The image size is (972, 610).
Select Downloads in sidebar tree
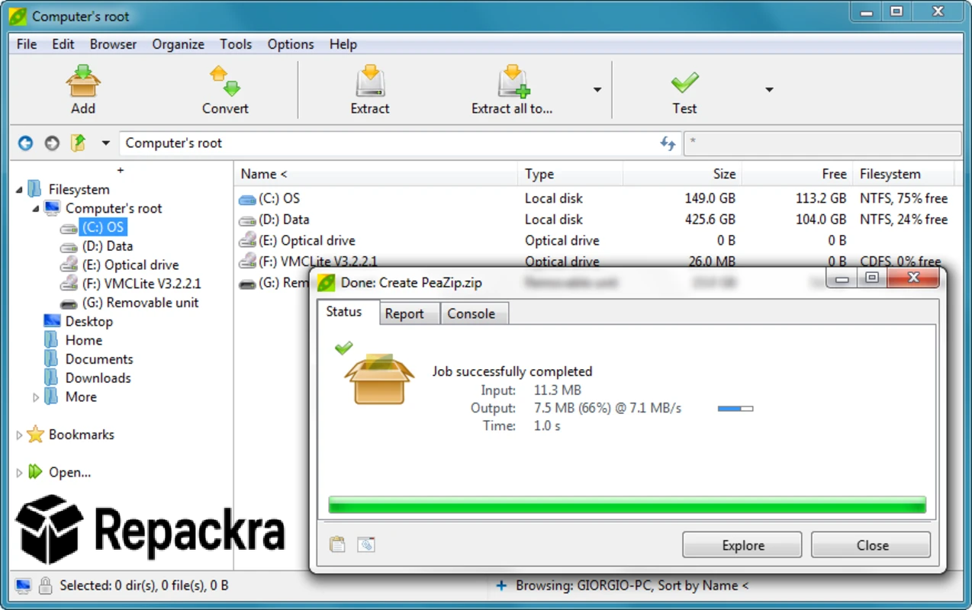pos(98,377)
